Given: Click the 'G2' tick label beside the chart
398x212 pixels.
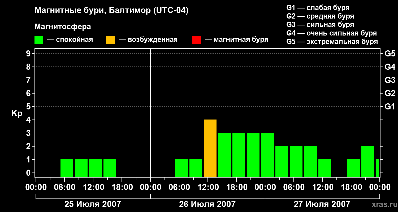Looking at the screenshot, I should 390,93.
